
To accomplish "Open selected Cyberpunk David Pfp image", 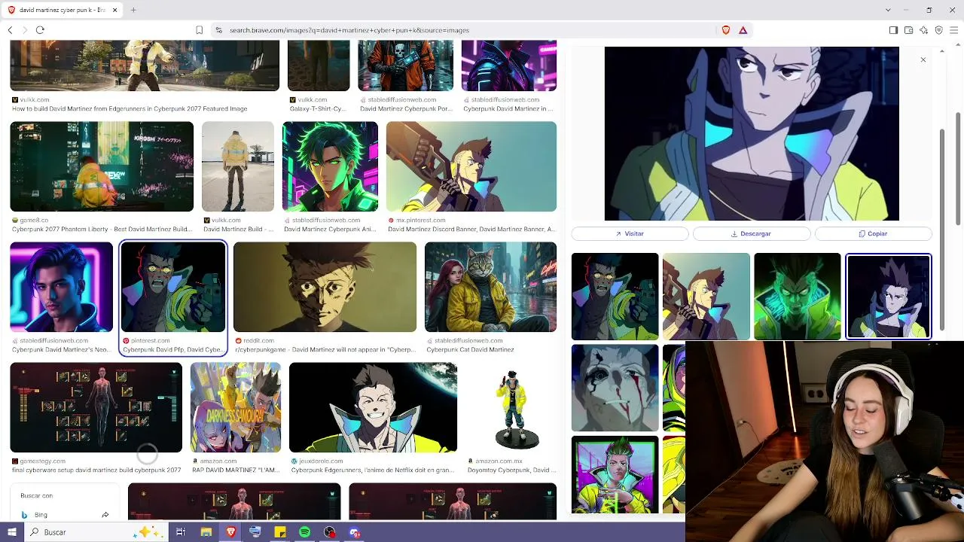I will point(173,287).
